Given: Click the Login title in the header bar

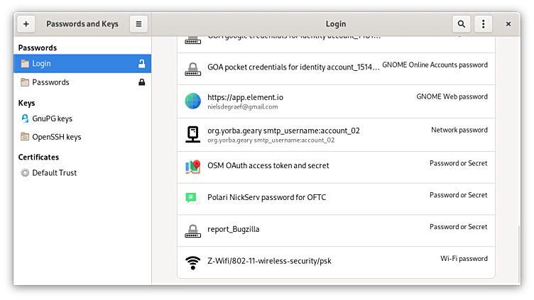Looking at the screenshot, I should (x=336, y=24).
